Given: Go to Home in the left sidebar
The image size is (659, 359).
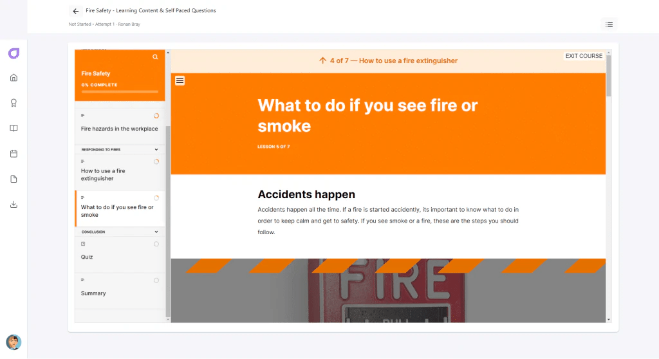Looking at the screenshot, I should click(x=14, y=78).
